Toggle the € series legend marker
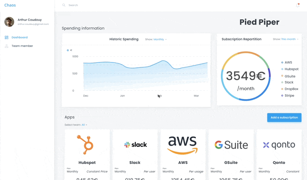 [68, 50]
